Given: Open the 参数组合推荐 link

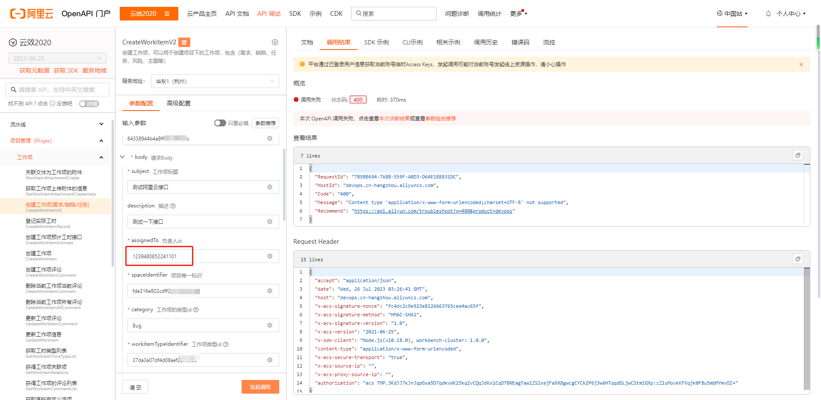Looking at the screenshot, I should tap(440, 119).
